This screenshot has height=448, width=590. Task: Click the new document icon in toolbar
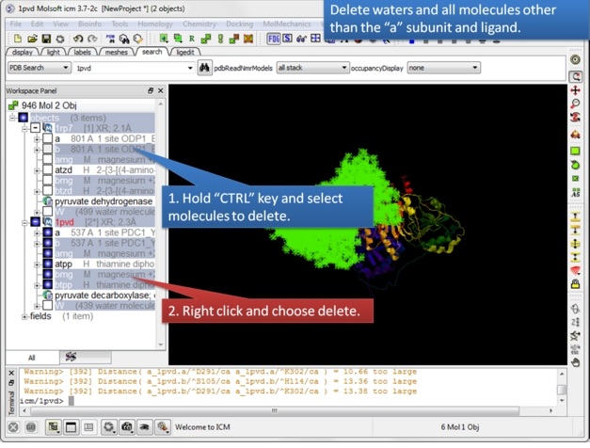coord(16,39)
